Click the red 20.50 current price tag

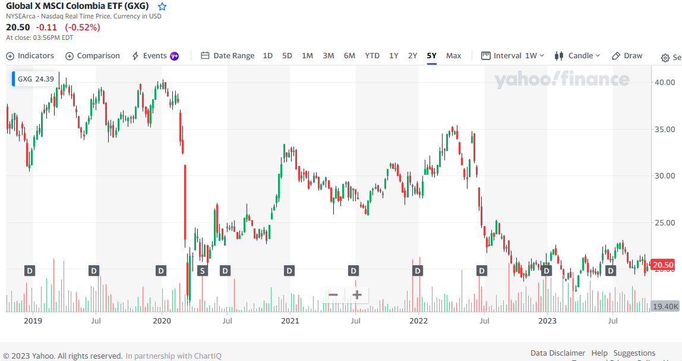(663, 265)
